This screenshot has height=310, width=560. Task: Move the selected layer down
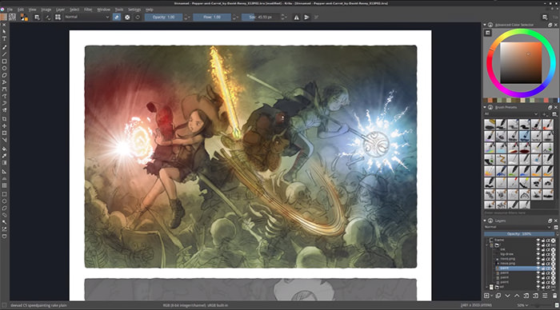pyautogui.click(x=507, y=296)
